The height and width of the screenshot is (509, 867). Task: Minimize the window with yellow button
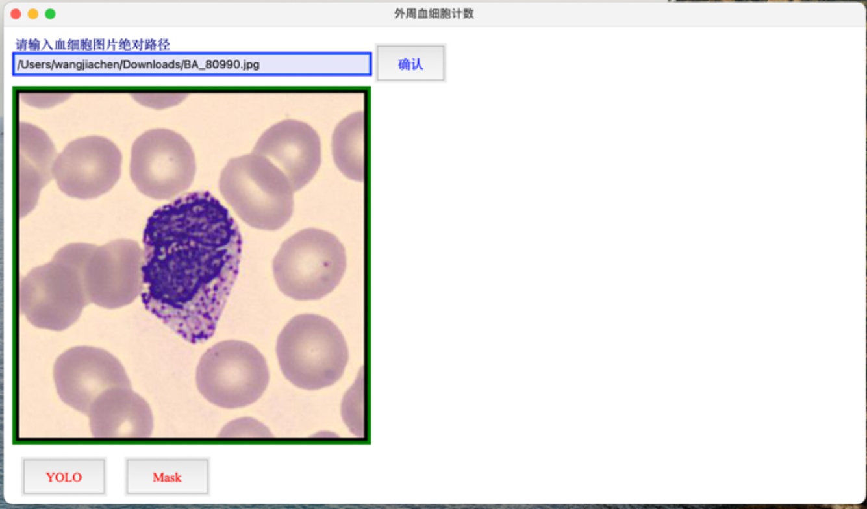(33, 14)
